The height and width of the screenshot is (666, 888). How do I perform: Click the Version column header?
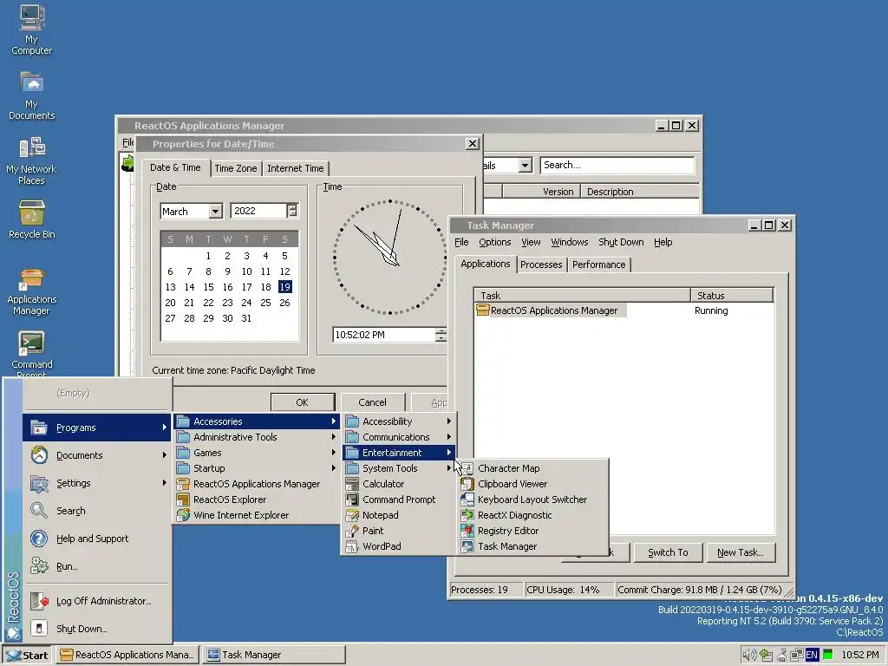click(541, 192)
